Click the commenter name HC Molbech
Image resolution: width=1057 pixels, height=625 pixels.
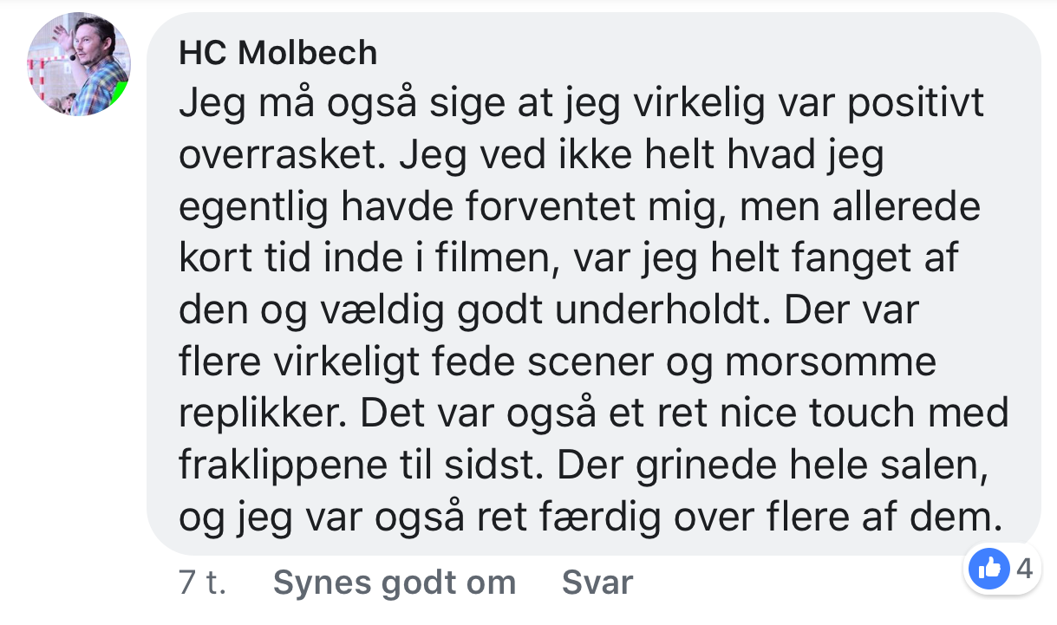pyautogui.click(x=277, y=54)
